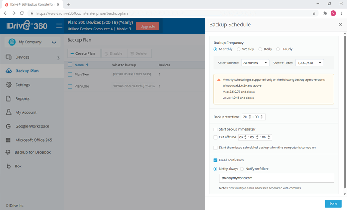Image resolution: width=347 pixels, height=210 pixels.
Task: Click the Microsoft Office 365 icon
Action: click(8, 140)
